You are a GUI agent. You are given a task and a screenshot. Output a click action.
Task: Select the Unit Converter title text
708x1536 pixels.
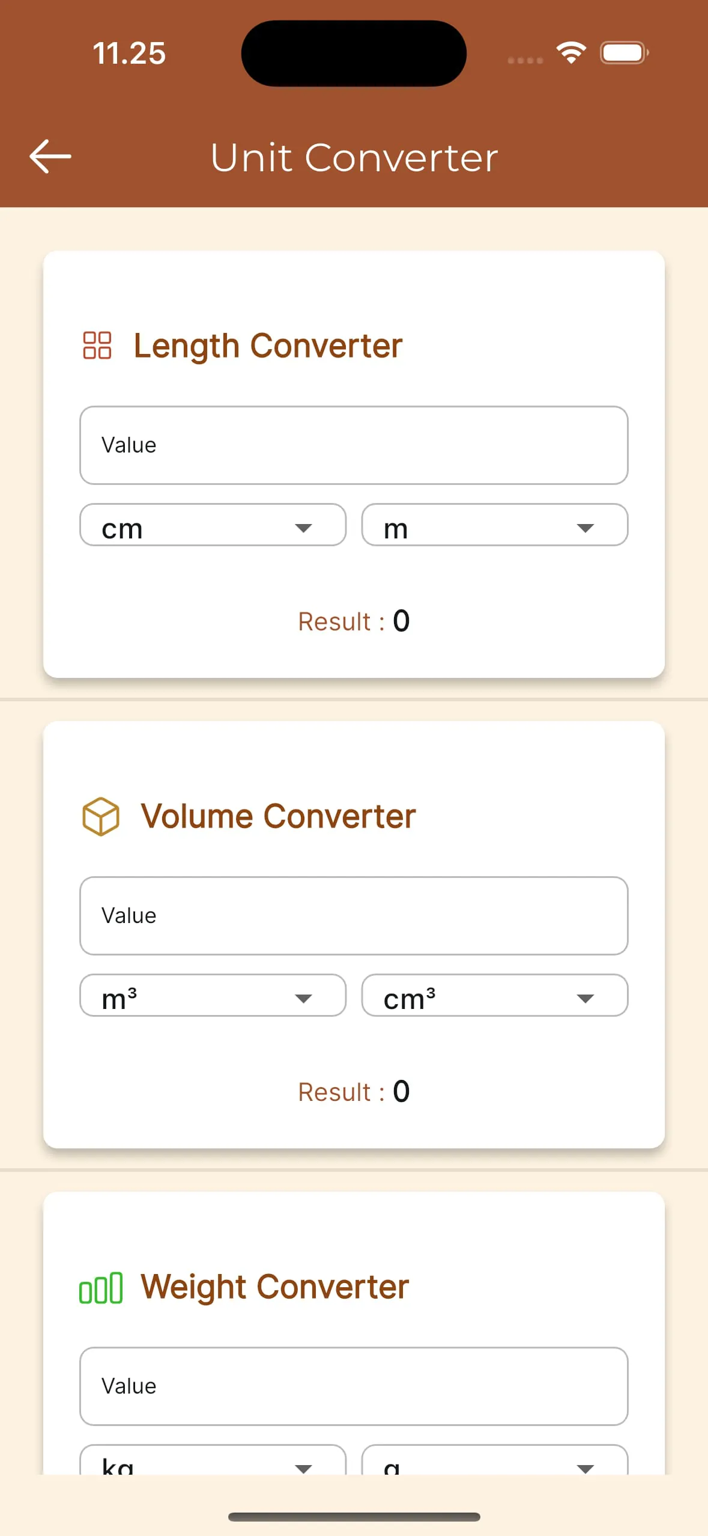[x=354, y=157]
